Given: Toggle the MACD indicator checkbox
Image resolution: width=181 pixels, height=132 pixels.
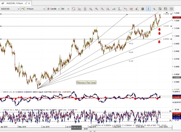Looking at the screenshot, I should (1, 92).
